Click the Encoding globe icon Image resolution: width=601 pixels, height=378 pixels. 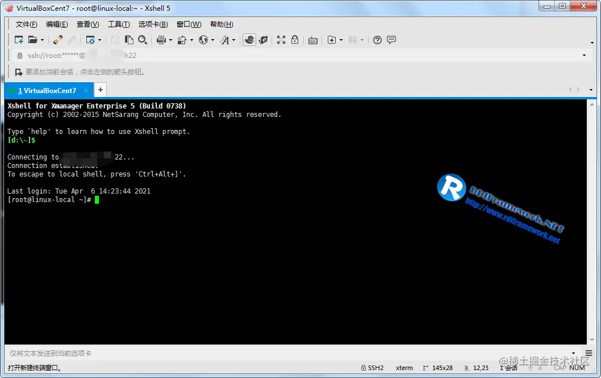[x=203, y=40]
